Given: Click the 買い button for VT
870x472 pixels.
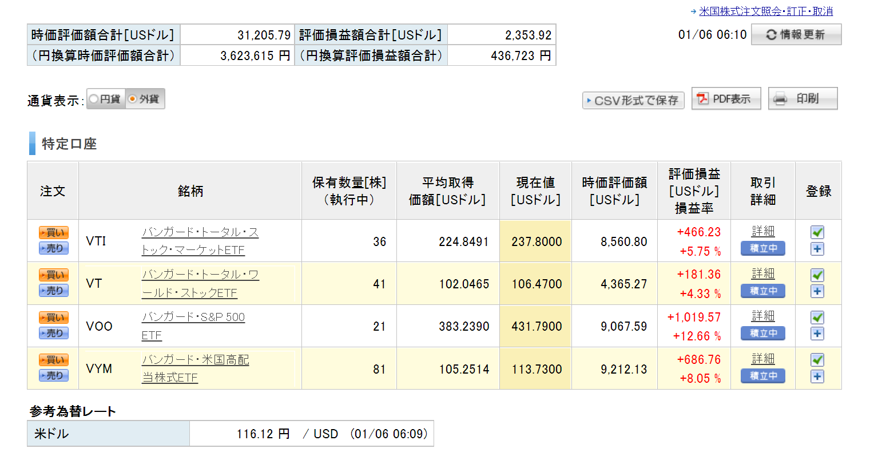Looking at the screenshot, I should (54, 275).
